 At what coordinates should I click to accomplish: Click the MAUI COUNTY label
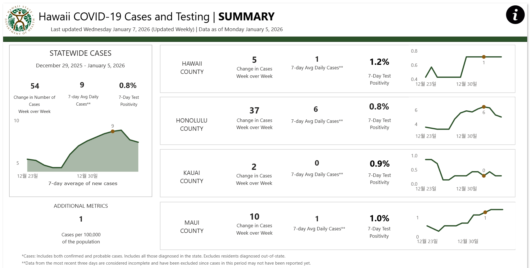[192, 227]
